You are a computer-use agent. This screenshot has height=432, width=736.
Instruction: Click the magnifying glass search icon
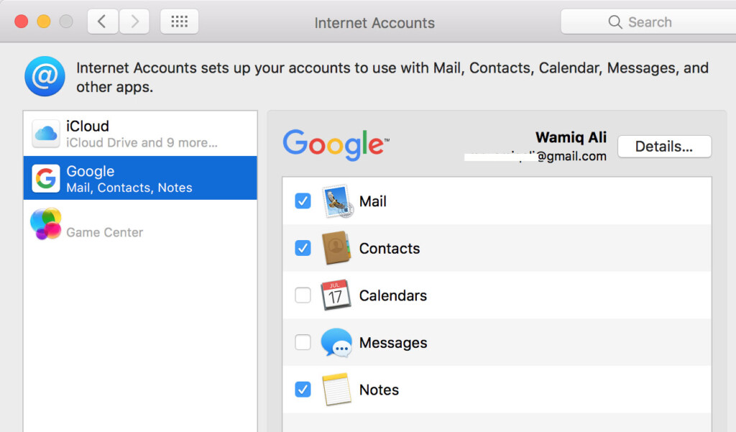[x=615, y=22]
